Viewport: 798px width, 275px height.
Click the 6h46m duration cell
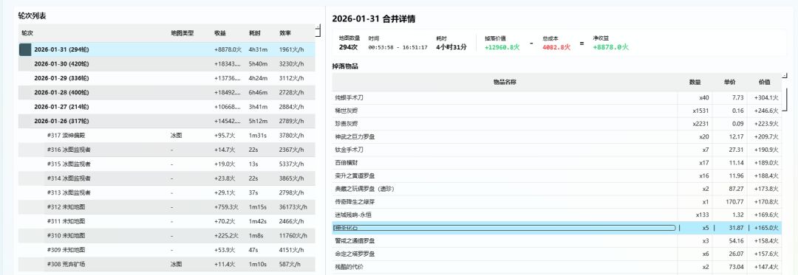click(x=258, y=92)
